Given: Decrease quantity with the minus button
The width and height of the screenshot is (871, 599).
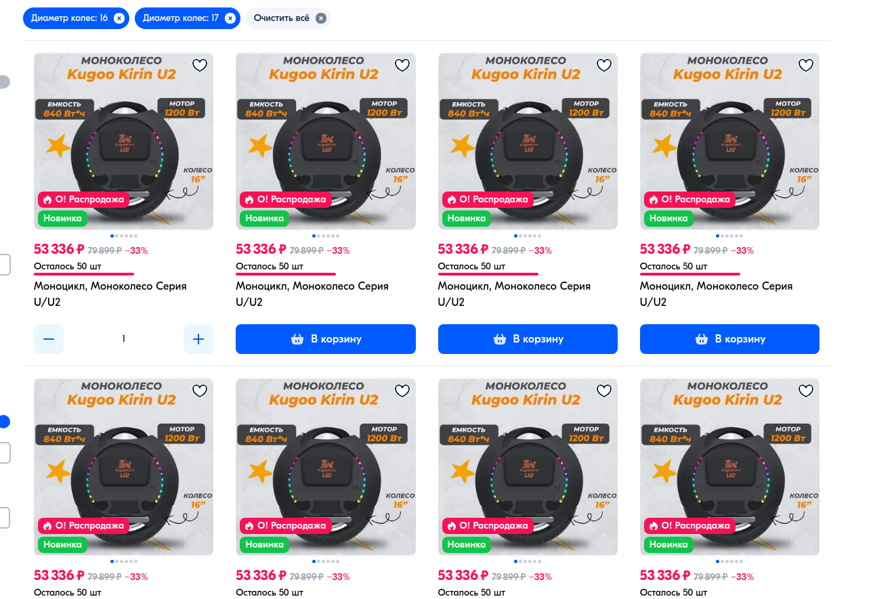Looking at the screenshot, I should pos(49,339).
